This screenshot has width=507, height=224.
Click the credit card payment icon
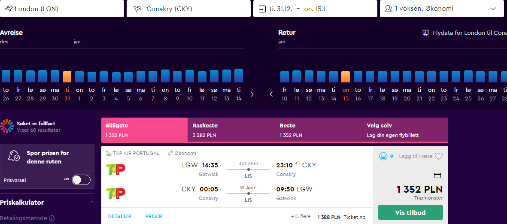click(x=437, y=176)
